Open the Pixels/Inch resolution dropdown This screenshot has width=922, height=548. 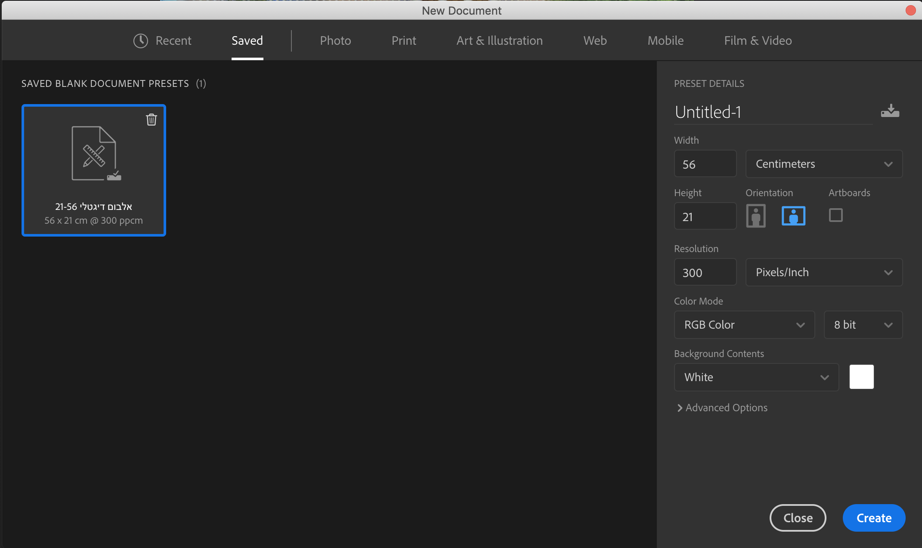tap(823, 272)
